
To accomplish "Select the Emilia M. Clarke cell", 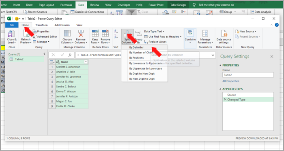I will click(72, 106).
